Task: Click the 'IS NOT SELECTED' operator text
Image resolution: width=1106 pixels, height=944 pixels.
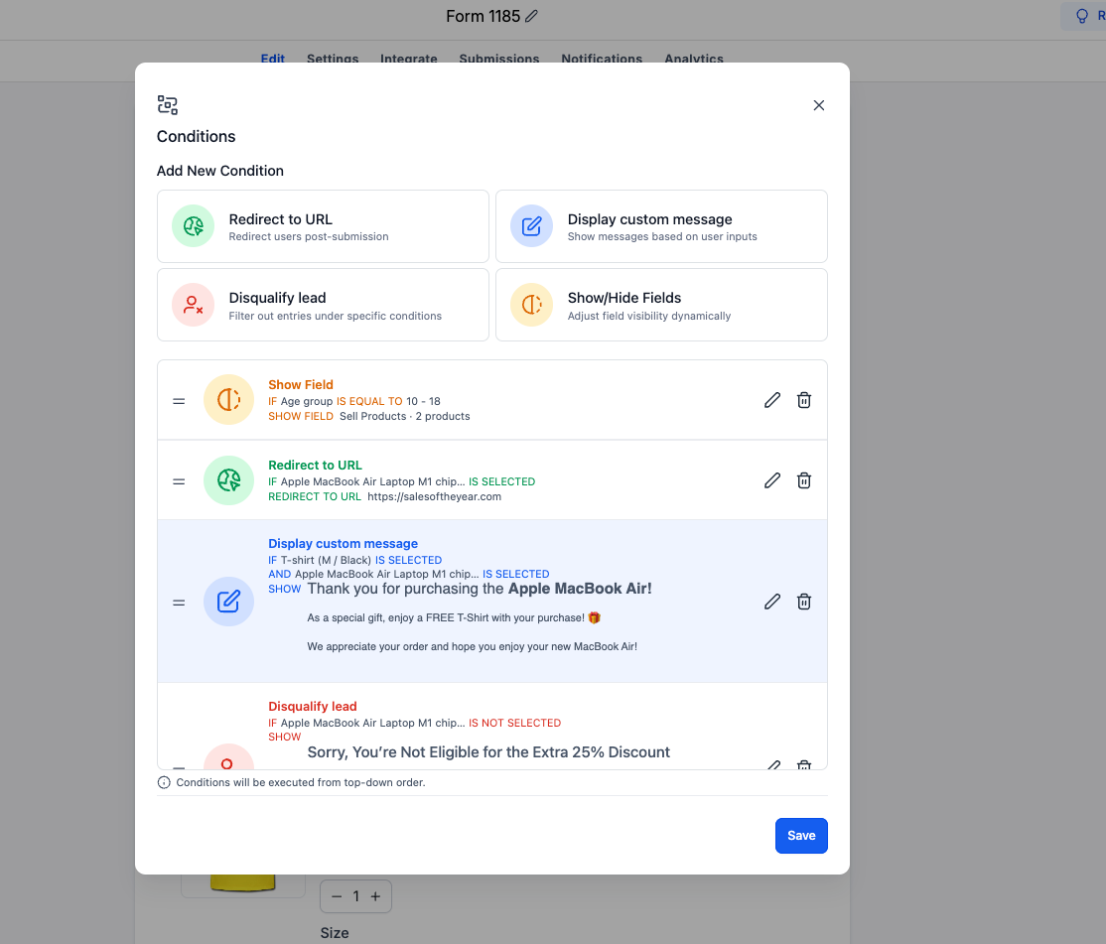Action: point(515,723)
